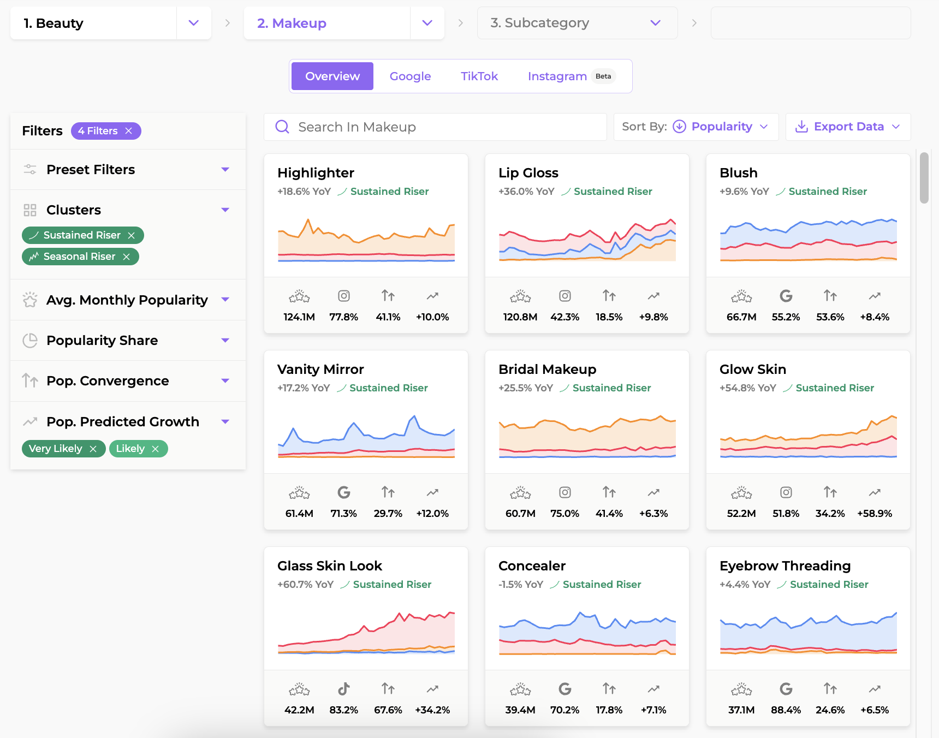939x738 pixels.
Task: Select the Overview tab
Action: [x=332, y=76]
